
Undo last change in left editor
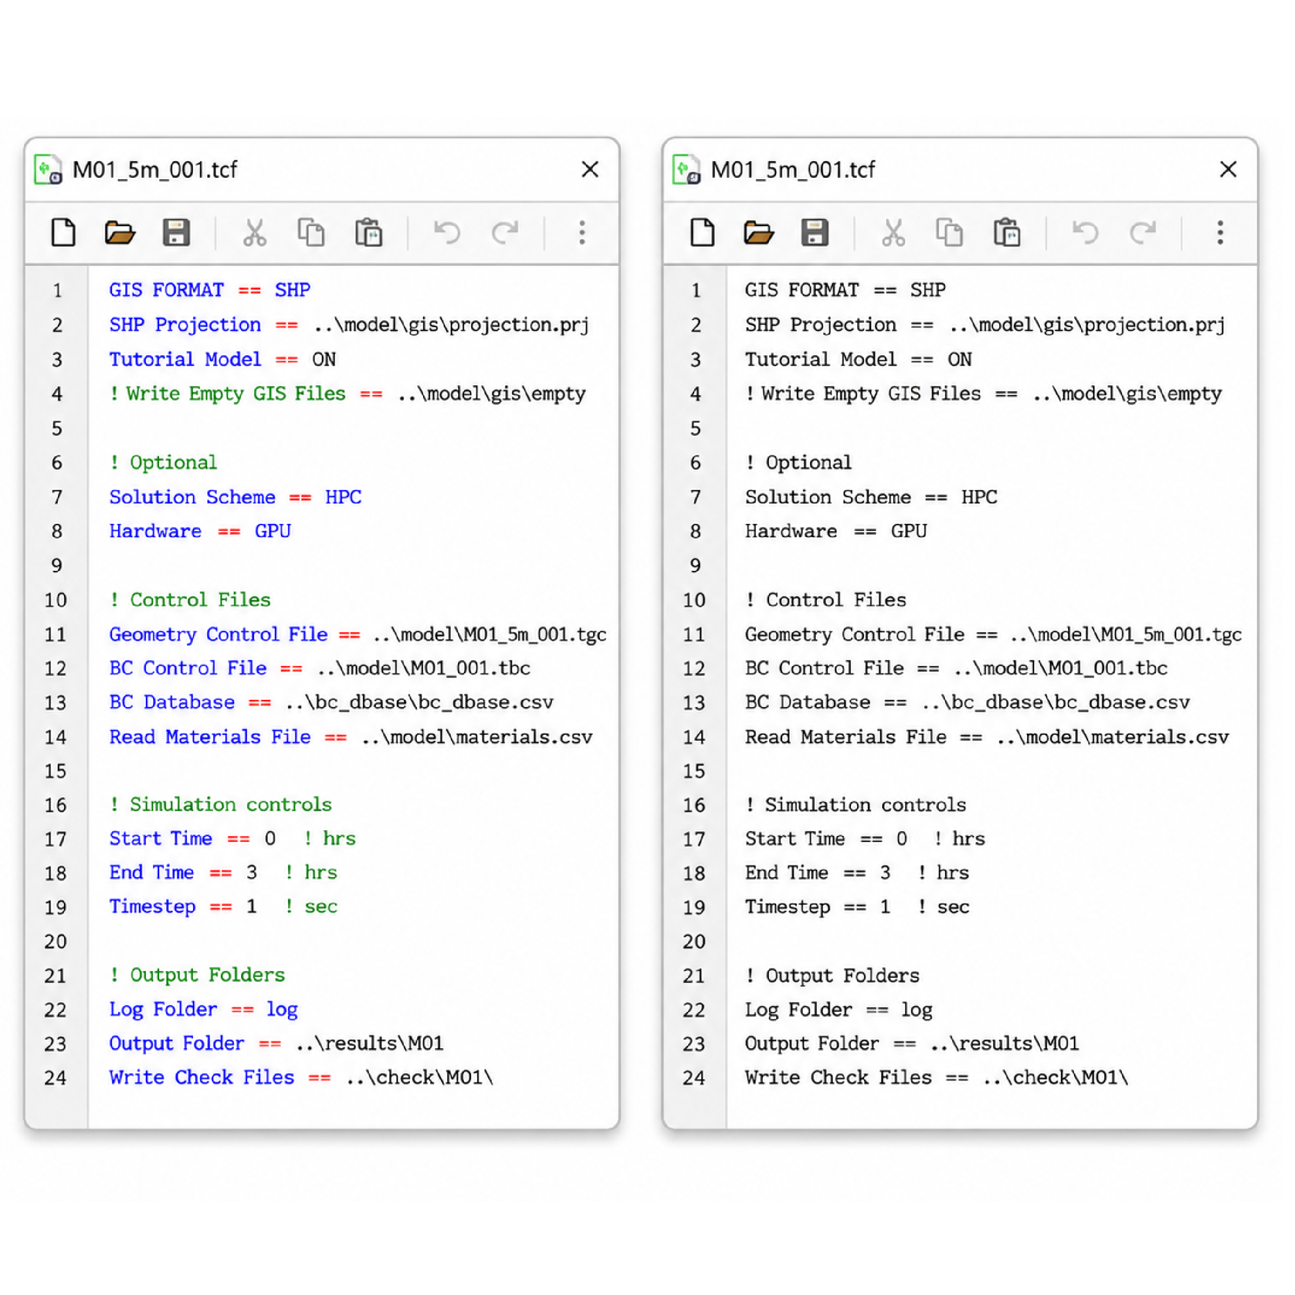[447, 232]
